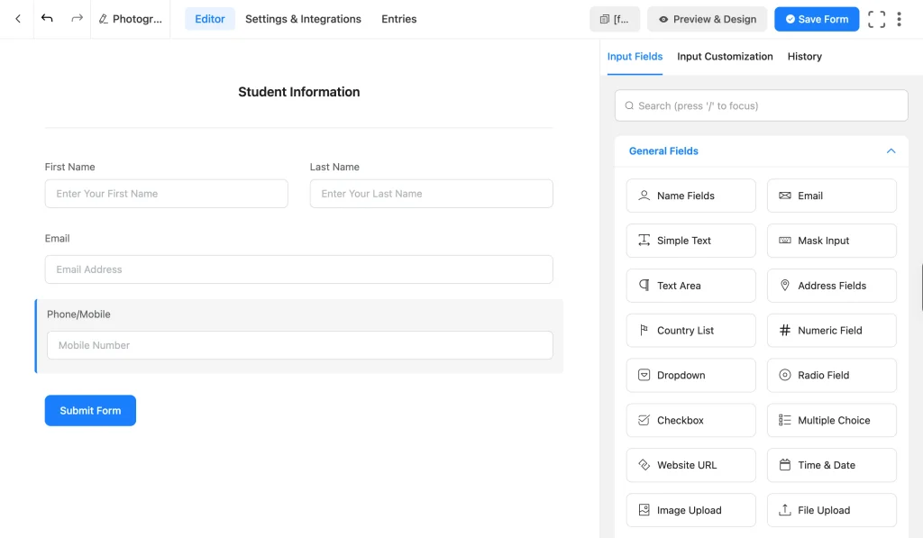The width and height of the screenshot is (923, 538).
Task: Add an Image Upload field
Action: tap(690, 510)
